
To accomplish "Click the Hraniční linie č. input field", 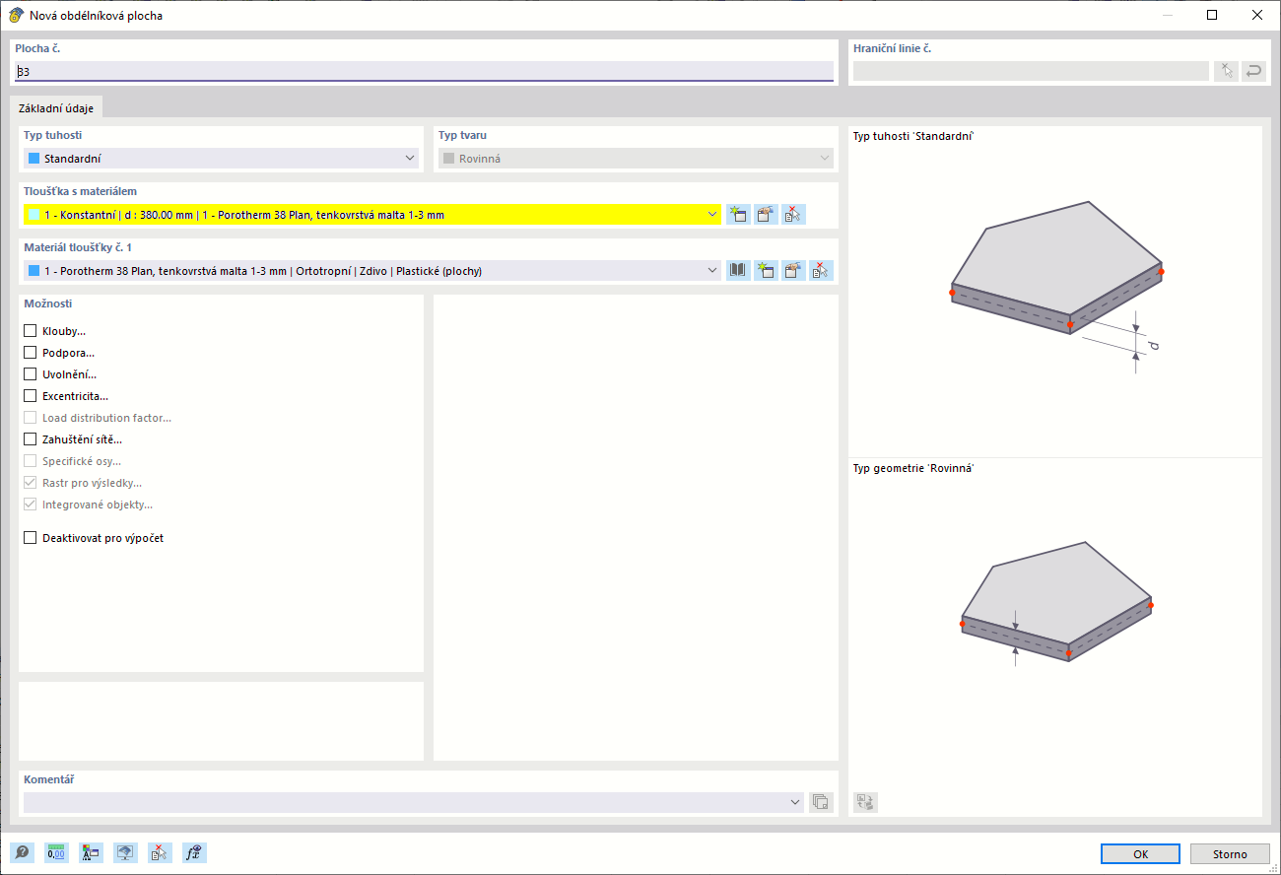I will tap(1031, 71).
